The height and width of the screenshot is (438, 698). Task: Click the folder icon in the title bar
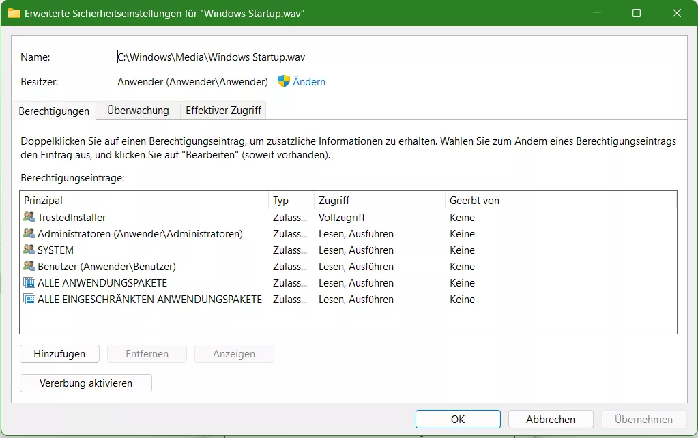(x=14, y=13)
